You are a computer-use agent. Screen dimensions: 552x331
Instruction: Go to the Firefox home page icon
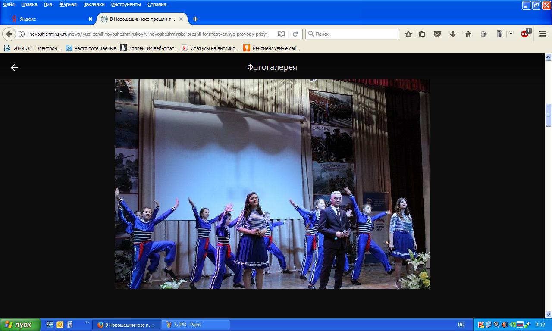[x=468, y=34]
